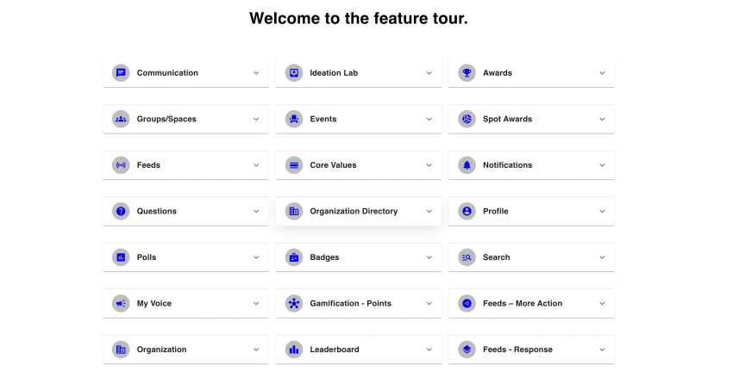733x371 pixels.
Task: Expand the Spot Awards chevron arrow
Action: pyautogui.click(x=602, y=119)
